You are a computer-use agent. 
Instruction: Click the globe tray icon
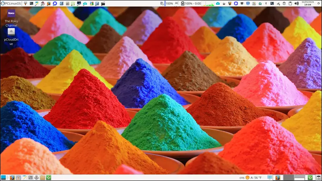248,4
